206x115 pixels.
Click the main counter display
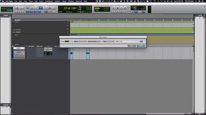[x=70, y=8]
